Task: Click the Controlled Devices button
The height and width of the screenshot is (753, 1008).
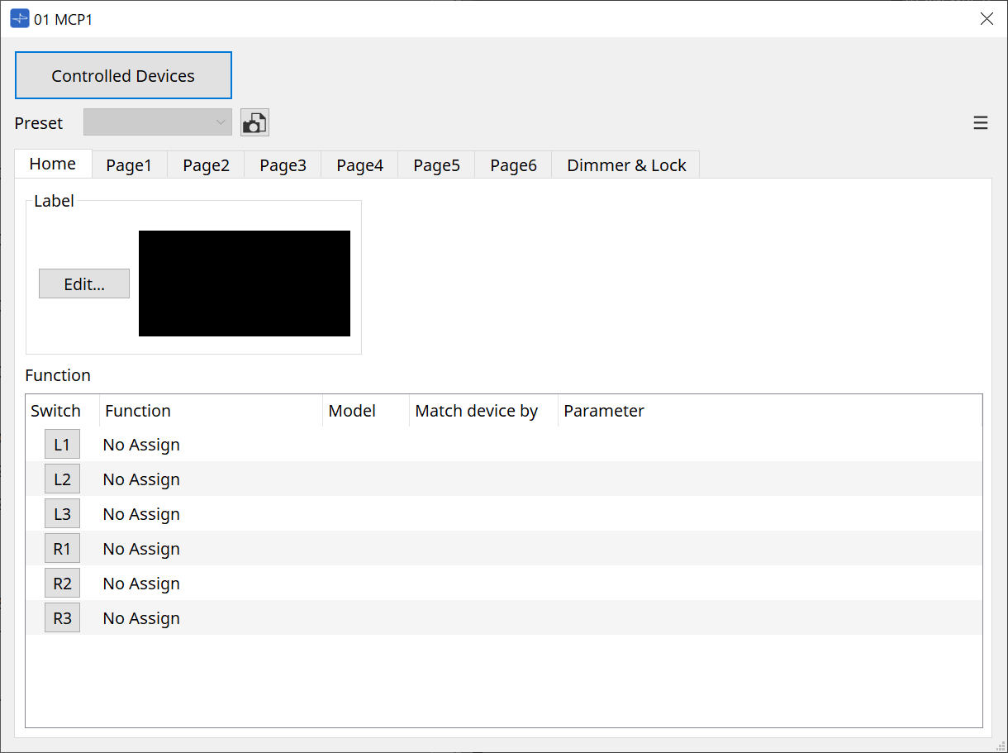Action: pyautogui.click(x=123, y=75)
